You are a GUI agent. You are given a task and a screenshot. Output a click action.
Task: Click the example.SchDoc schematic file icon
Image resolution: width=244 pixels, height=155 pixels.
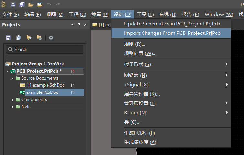coord(23,85)
